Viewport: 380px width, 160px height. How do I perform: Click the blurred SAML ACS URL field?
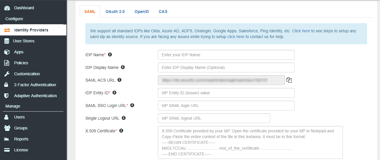(x=222, y=80)
